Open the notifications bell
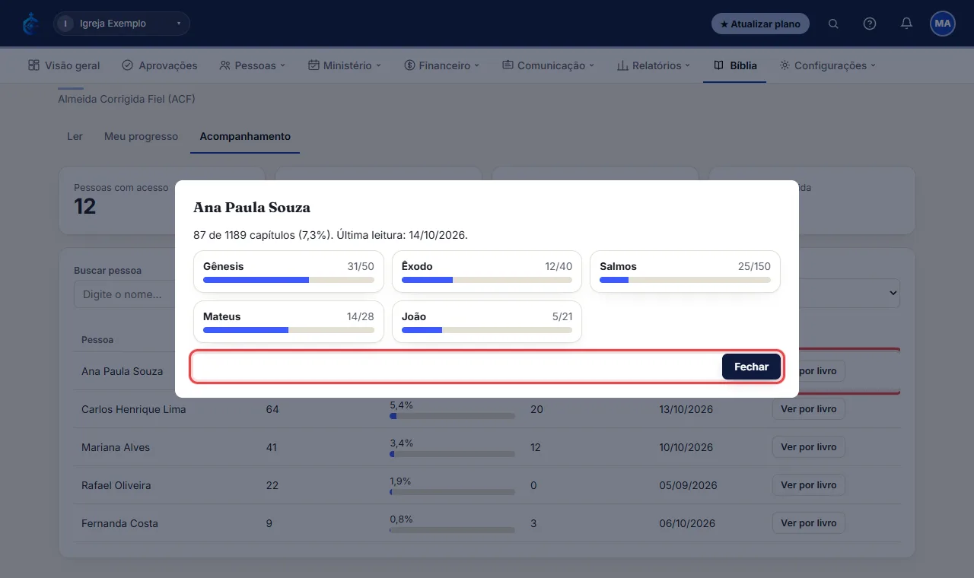974x578 pixels. click(x=906, y=24)
